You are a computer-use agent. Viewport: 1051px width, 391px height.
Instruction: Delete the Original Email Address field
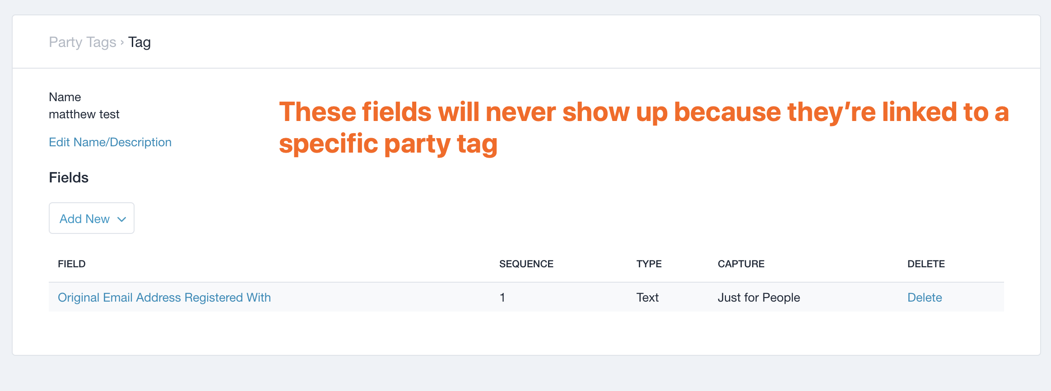924,298
